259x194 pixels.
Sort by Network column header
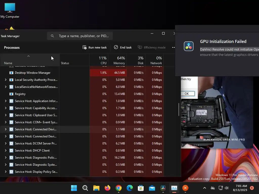pos(155,60)
